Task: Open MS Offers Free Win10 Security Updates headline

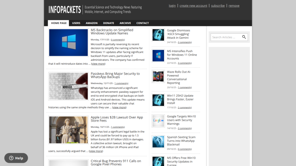Action: tap(181, 161)
